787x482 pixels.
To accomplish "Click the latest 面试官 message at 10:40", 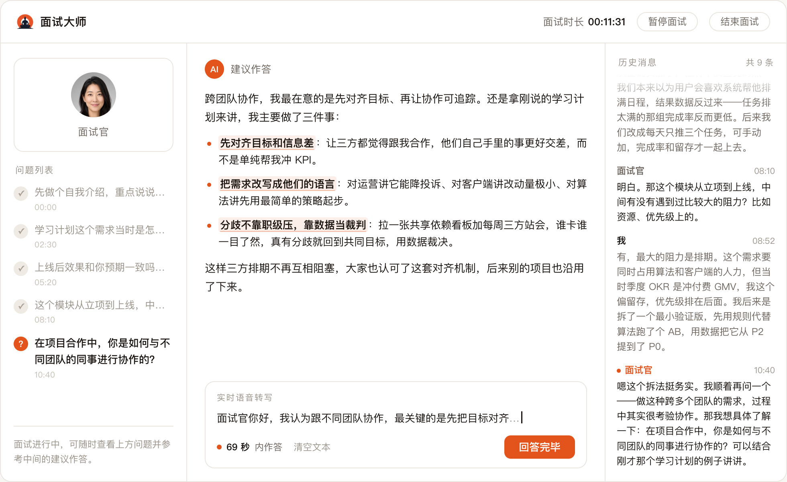I will pyautogui.click(x=695, y=416).
